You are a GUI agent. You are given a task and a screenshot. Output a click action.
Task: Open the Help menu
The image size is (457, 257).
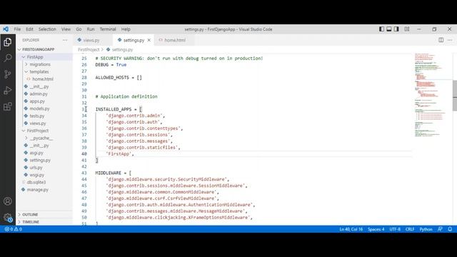click(x=126, y=29)
